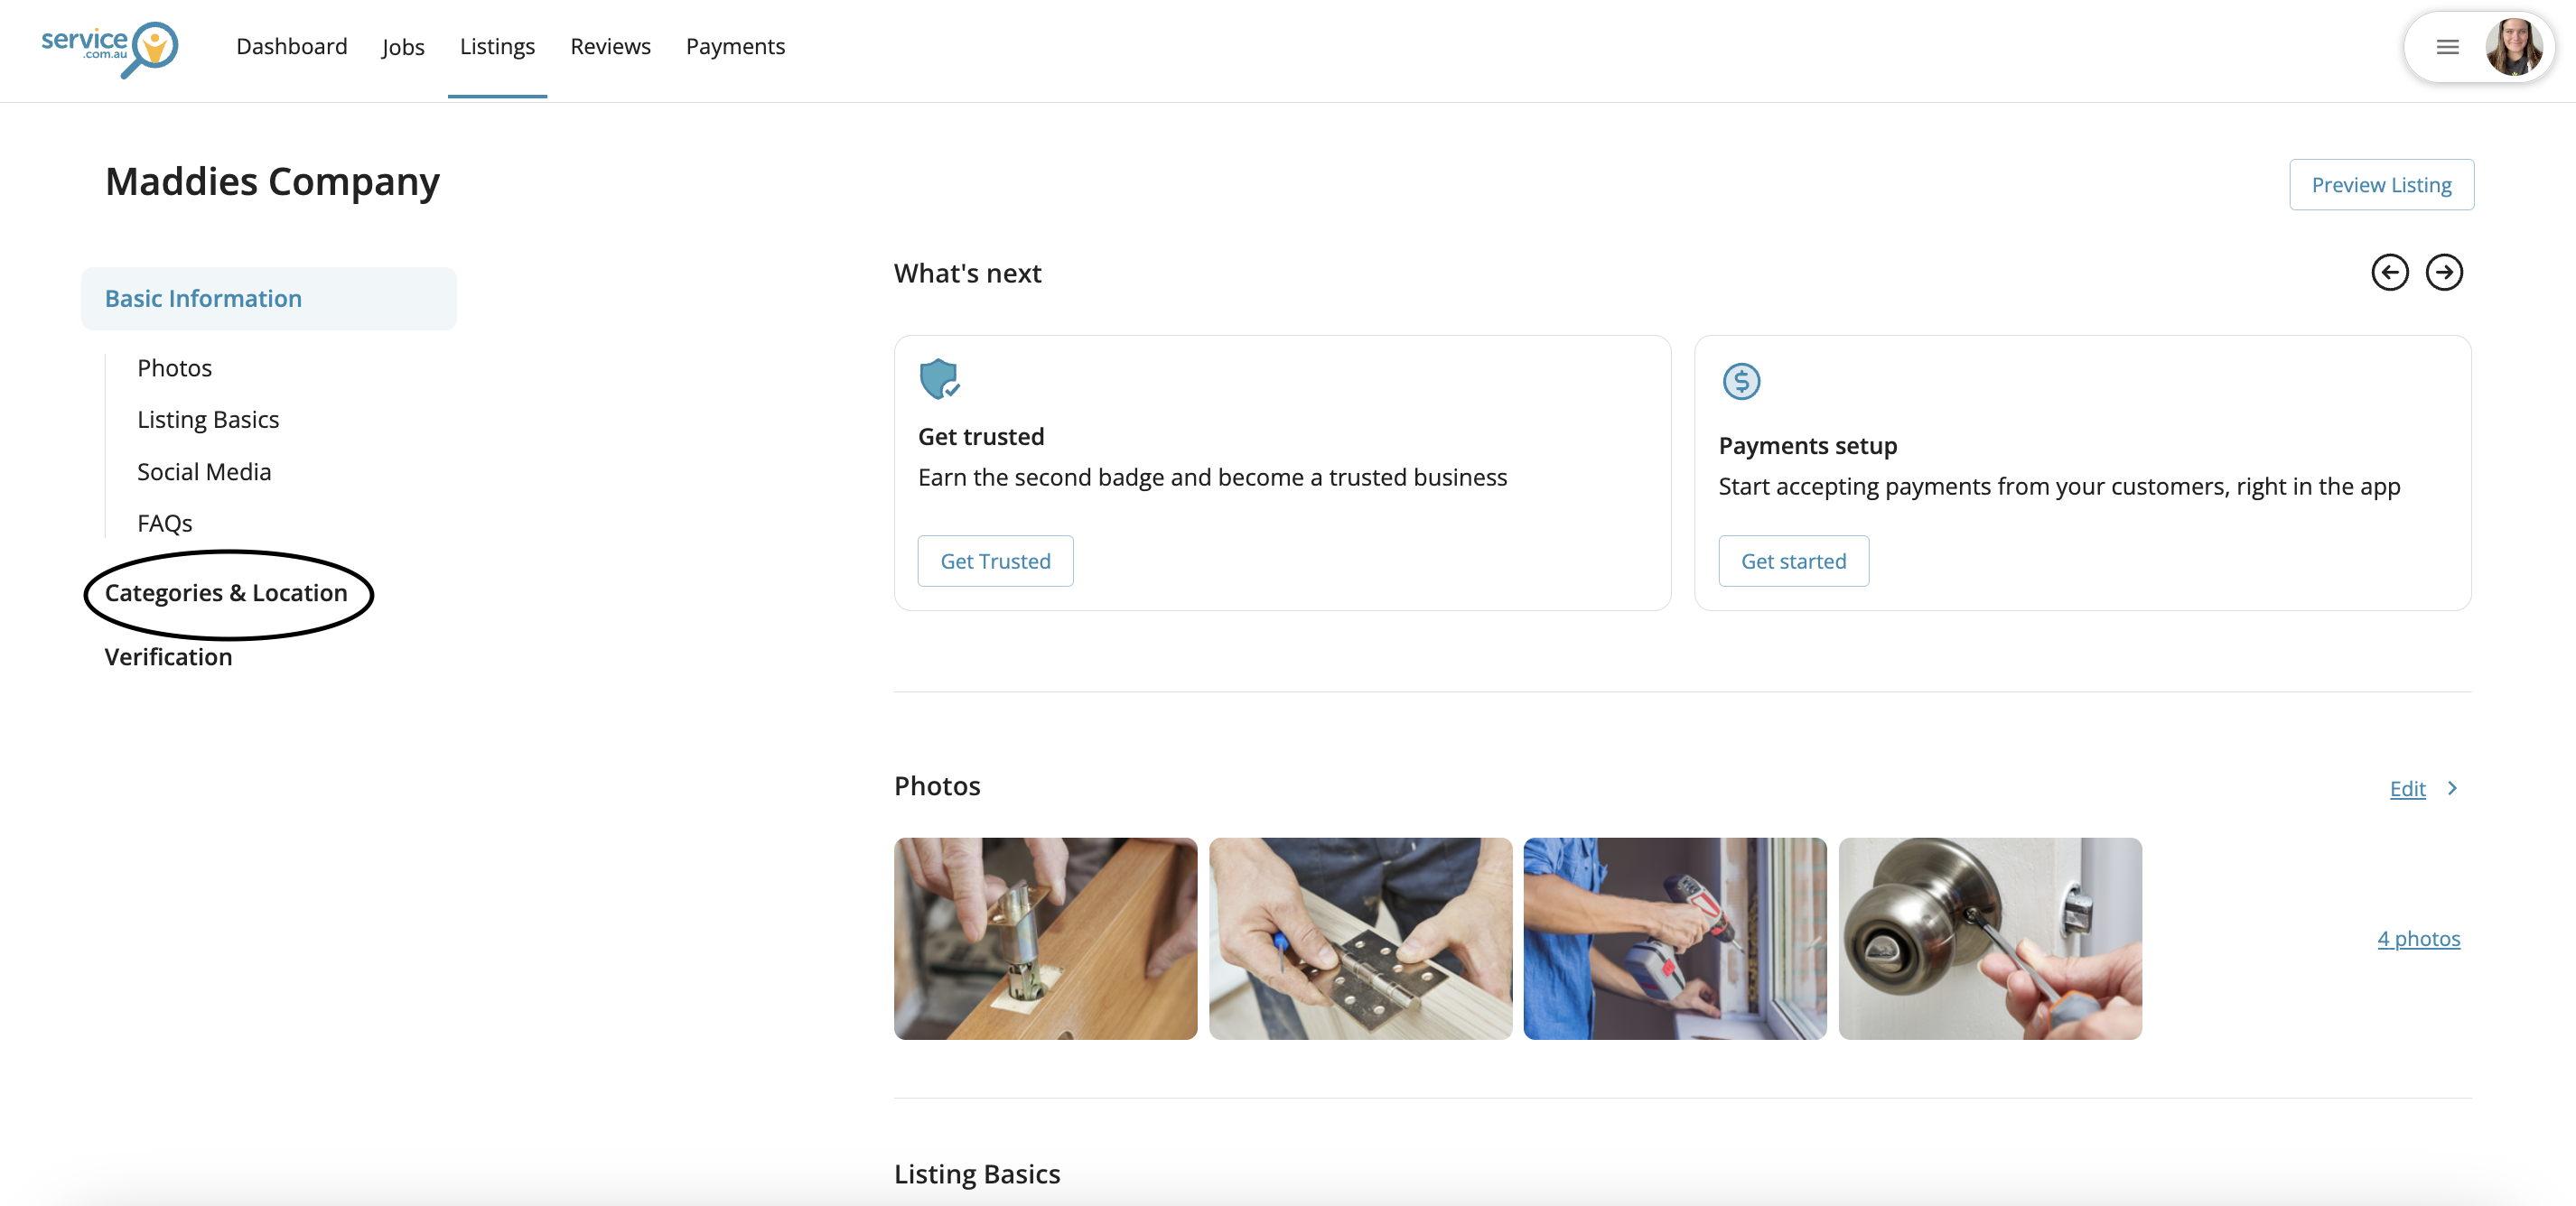This screenshot has width=2576, height=1206.
Task: Click chevron next to Photos Edit
Action: [2451, 788]
